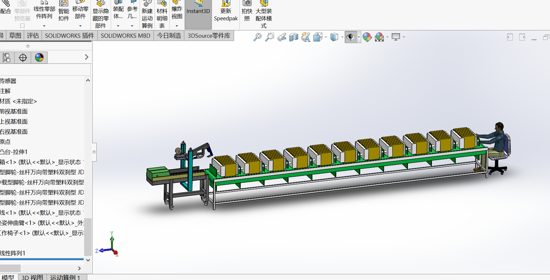
Task: Click feature tree scroll-up arrow
Action: pos(88,80)
